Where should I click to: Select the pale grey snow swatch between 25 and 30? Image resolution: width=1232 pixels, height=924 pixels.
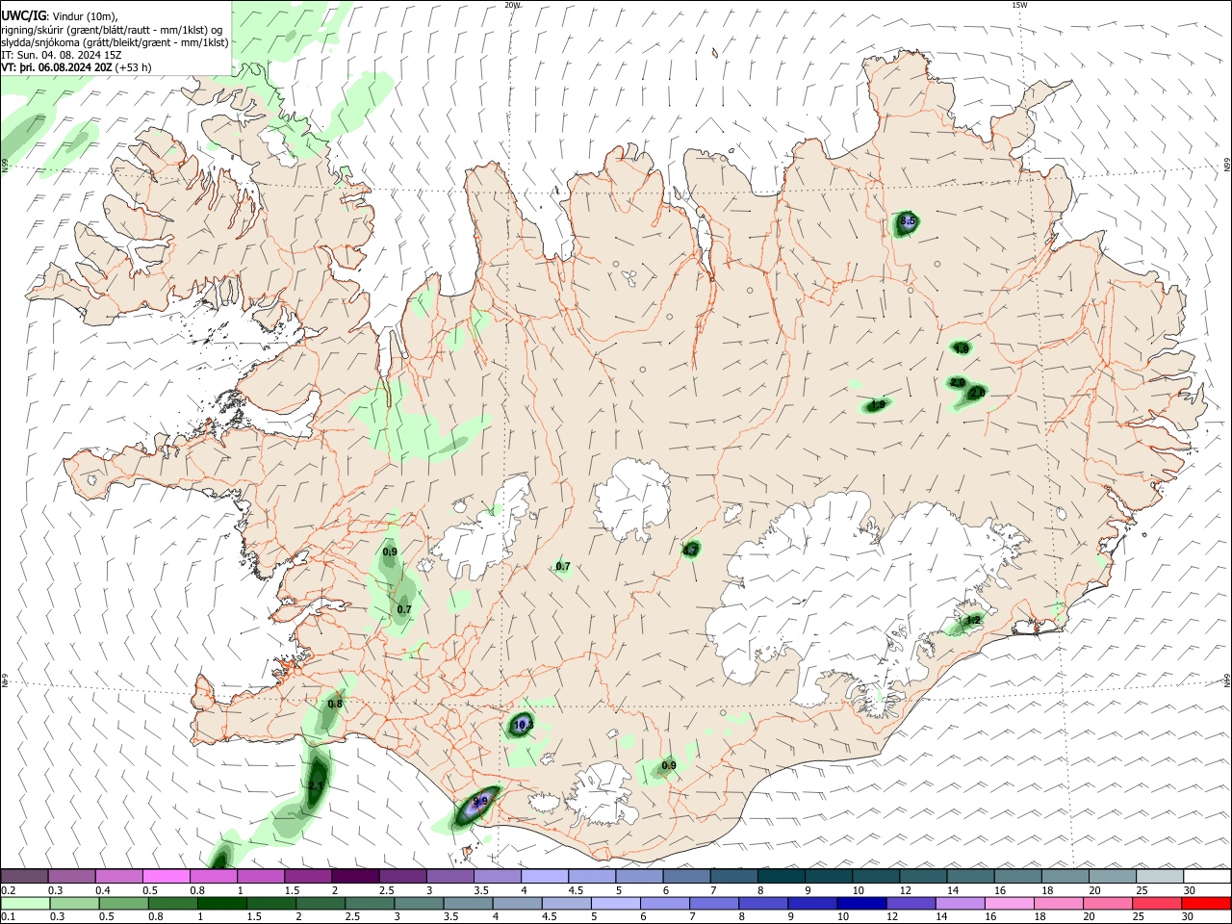pyautogui.click(x=1160, y=876)
